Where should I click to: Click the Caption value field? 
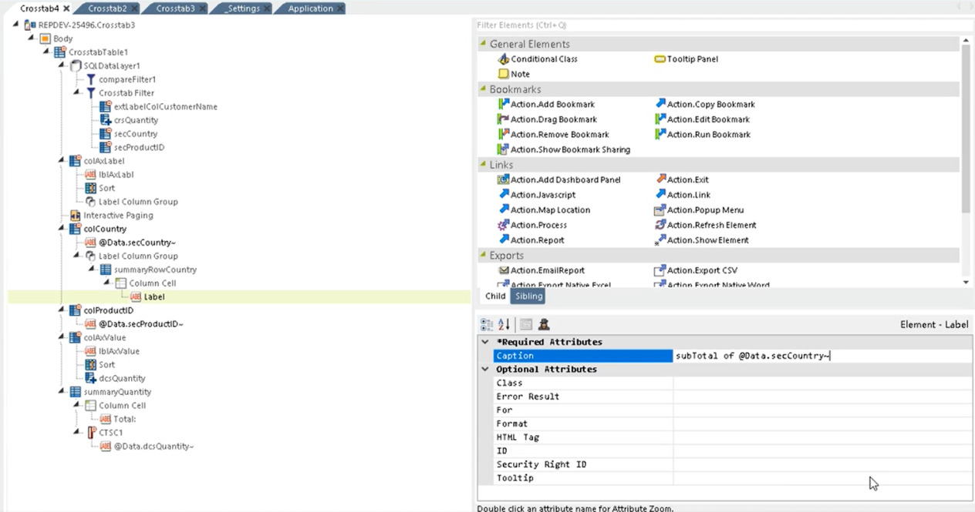[822, 356]
